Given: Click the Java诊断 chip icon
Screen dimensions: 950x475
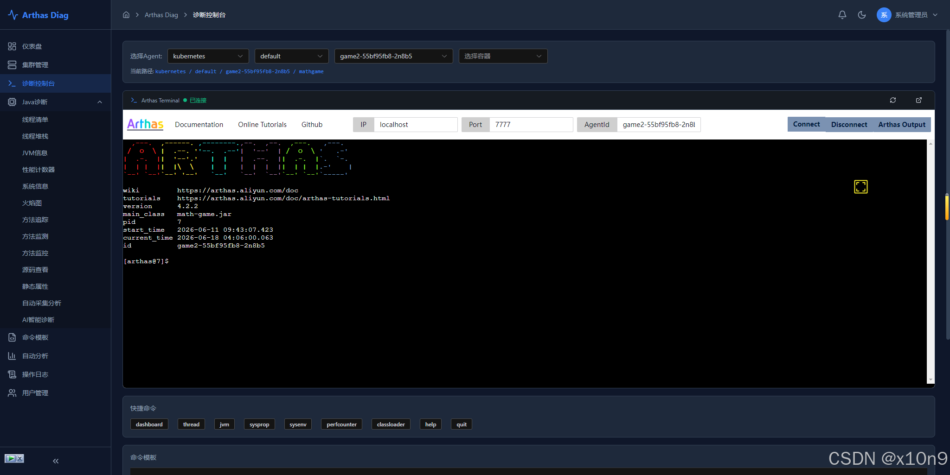Looking at the screenshot, I should coord(12,102).
